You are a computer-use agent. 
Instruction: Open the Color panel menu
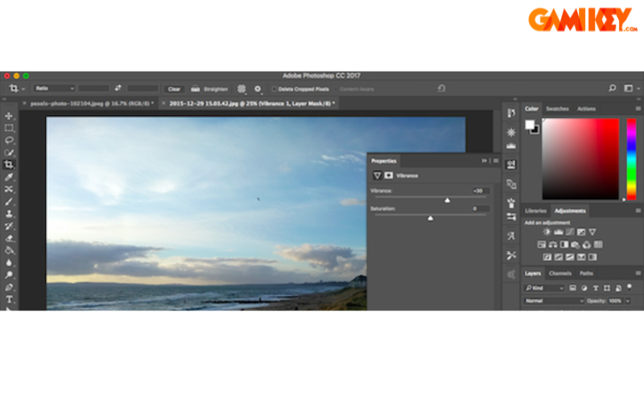638,109
